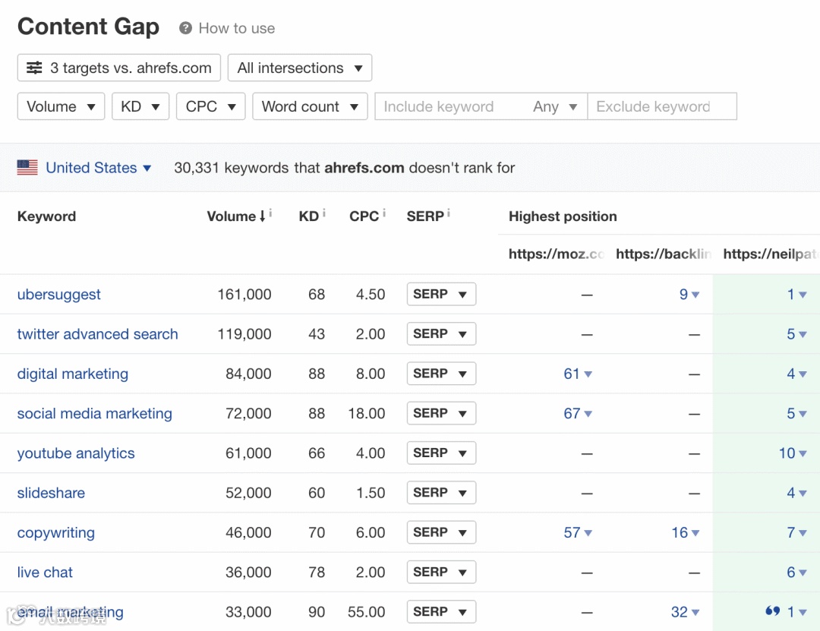Open the digital marketing keyword link
Image resolution: width=820 pixels, height=631 pixels.
(x=73, y=374)
